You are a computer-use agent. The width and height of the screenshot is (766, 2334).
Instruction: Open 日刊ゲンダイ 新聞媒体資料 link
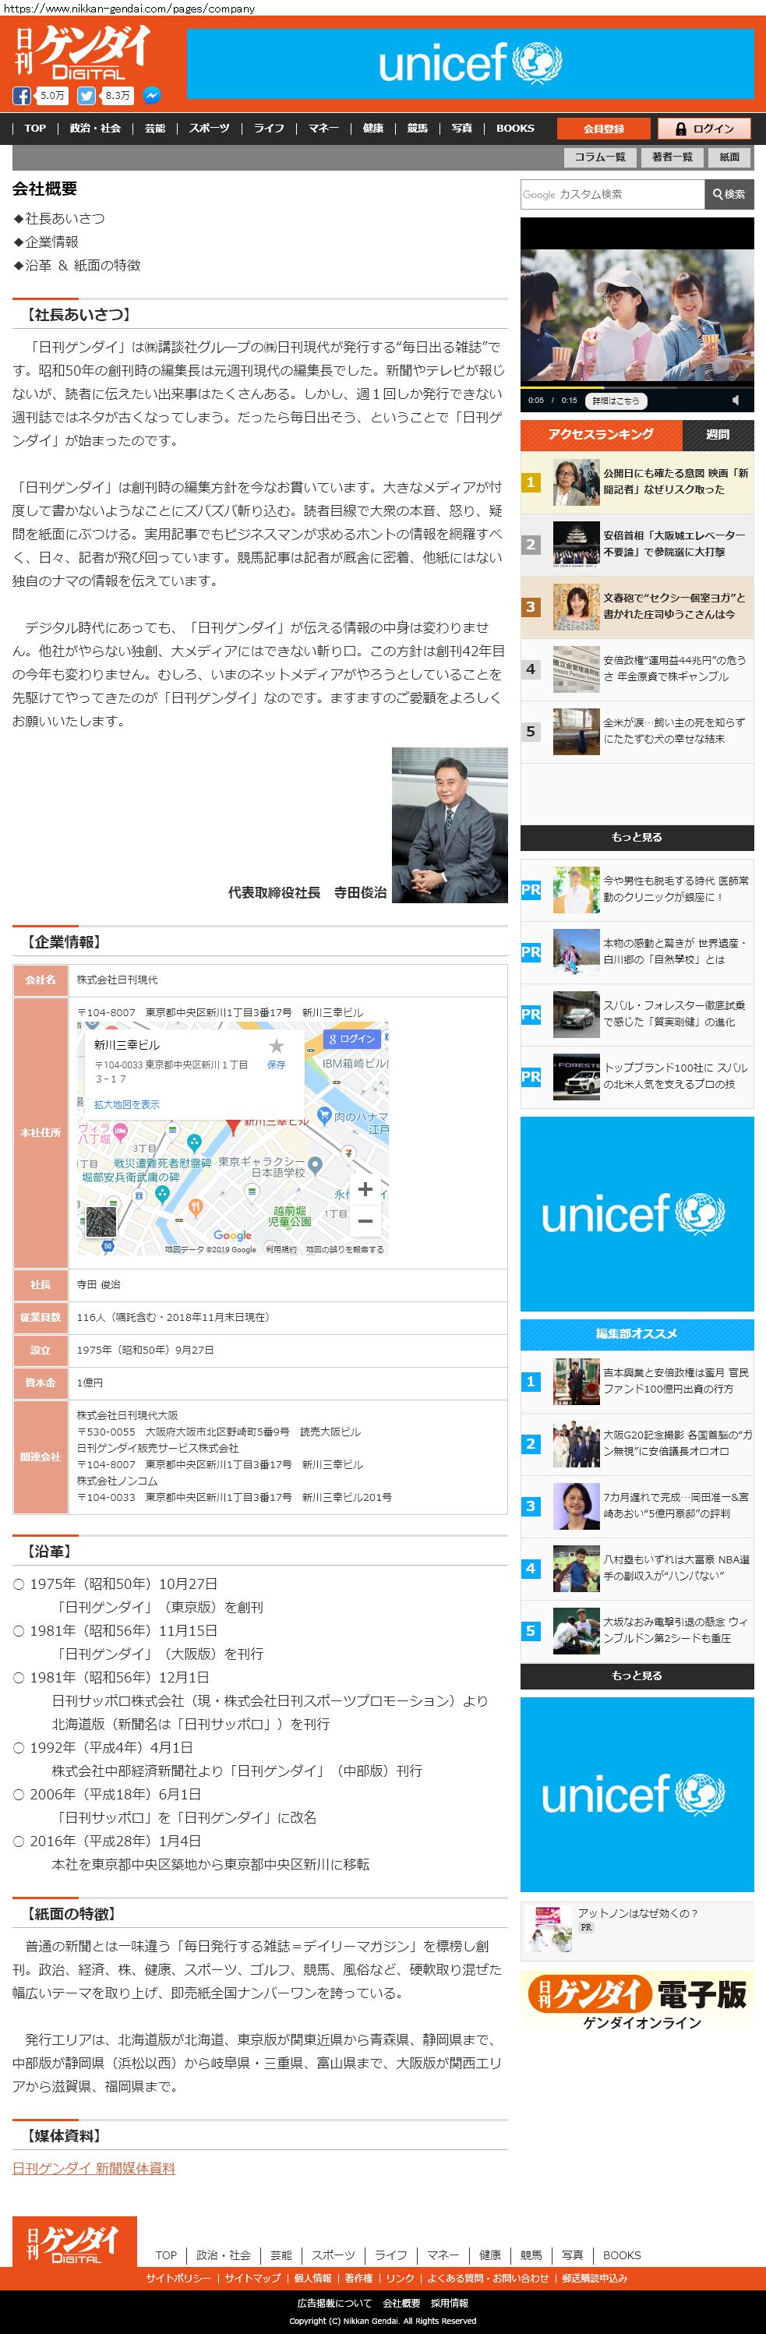(94, 2168)
